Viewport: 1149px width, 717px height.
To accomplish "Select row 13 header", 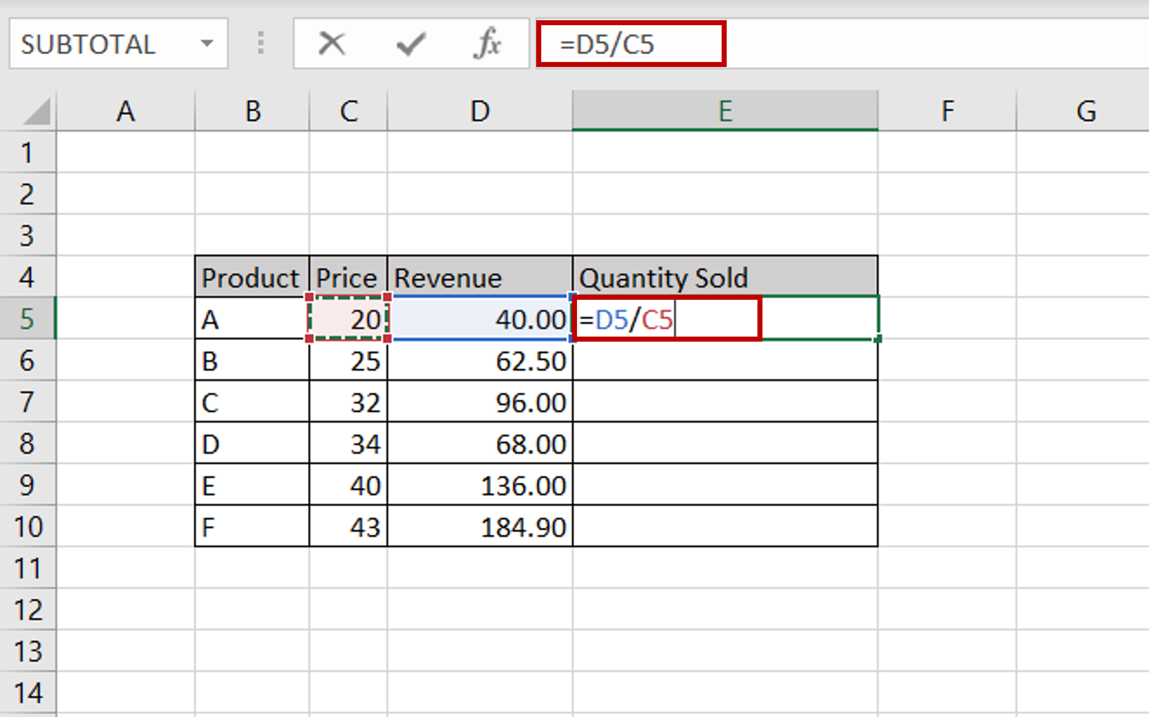I will (28, 651).
